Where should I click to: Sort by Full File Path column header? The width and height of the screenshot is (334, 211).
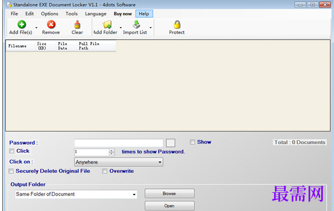click(x=96, y=46)
